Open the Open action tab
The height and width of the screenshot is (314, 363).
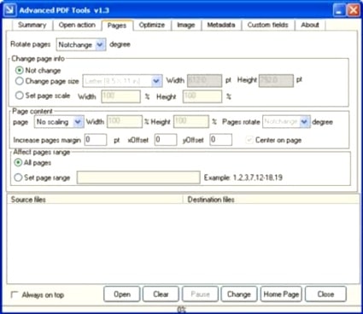[77, 25]
